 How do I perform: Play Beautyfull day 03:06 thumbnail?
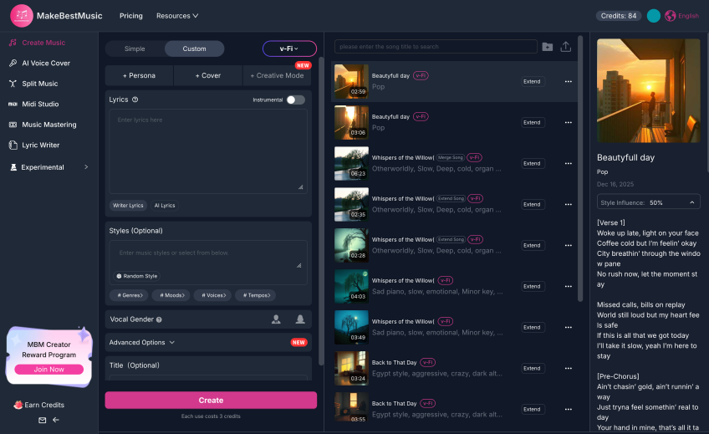pyautogui.click(x=351, y=123)
